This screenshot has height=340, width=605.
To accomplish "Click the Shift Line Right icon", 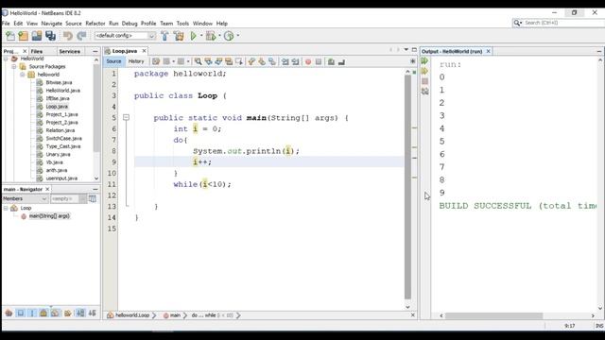I will 295,61.
